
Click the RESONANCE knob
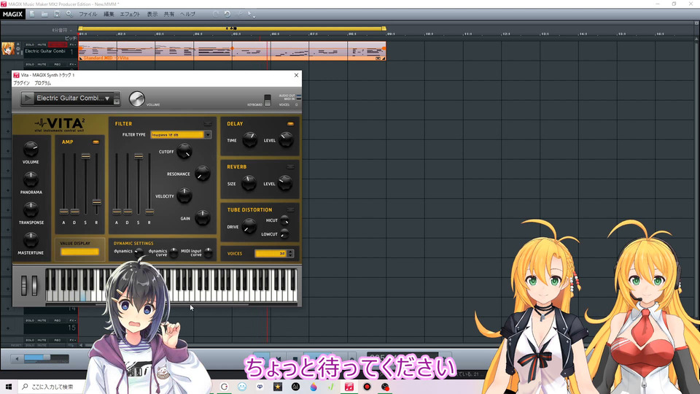click(x=202, y=174)
